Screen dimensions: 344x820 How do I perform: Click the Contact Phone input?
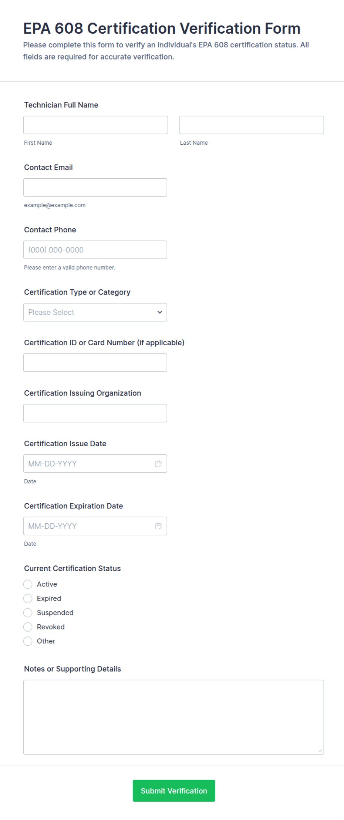tap(95, 250)
